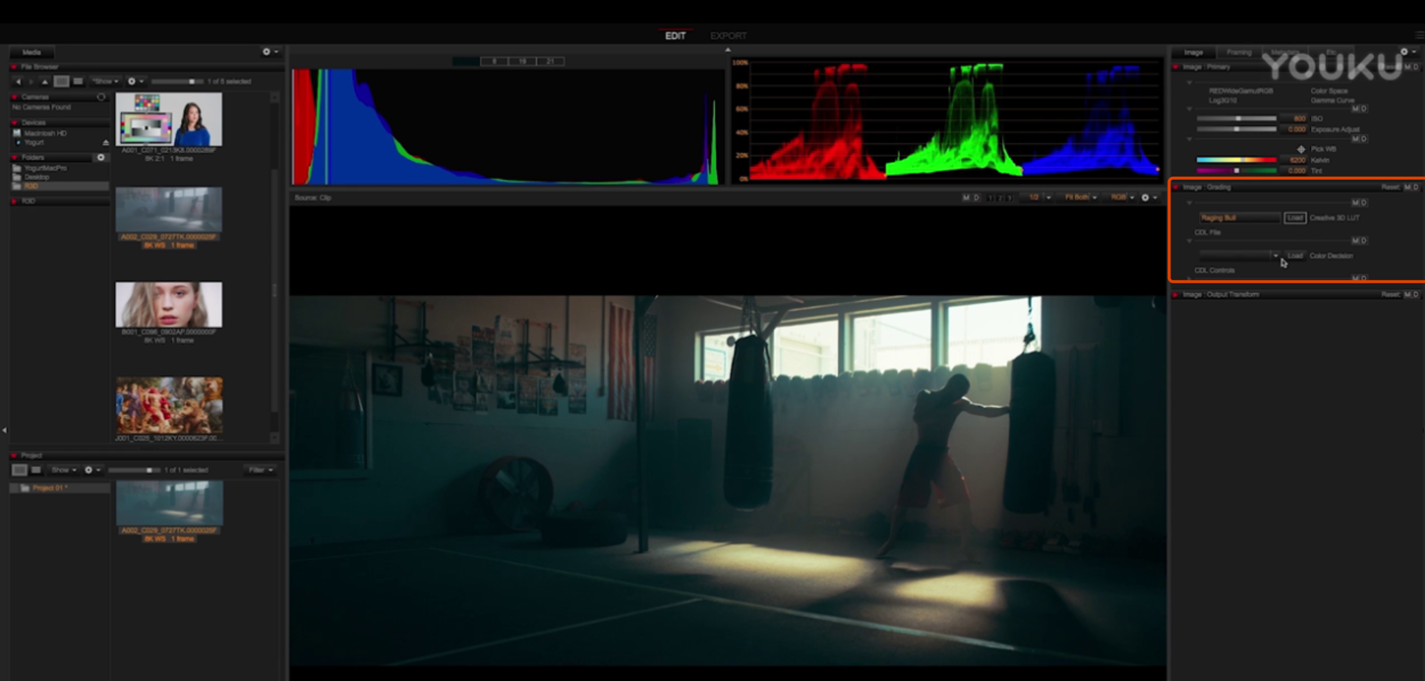
Task: Collapse the File Browser section
Action: coord(13,67)
